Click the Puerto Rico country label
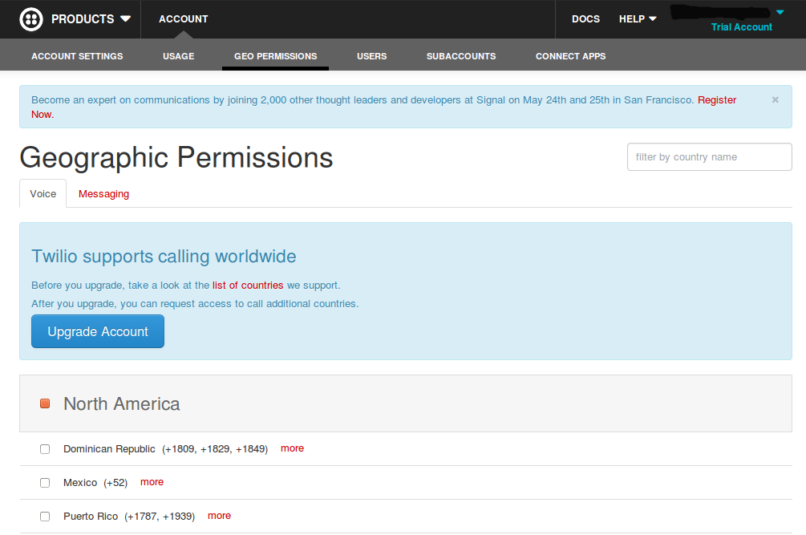The image size is (806, 535). (91, 517)
